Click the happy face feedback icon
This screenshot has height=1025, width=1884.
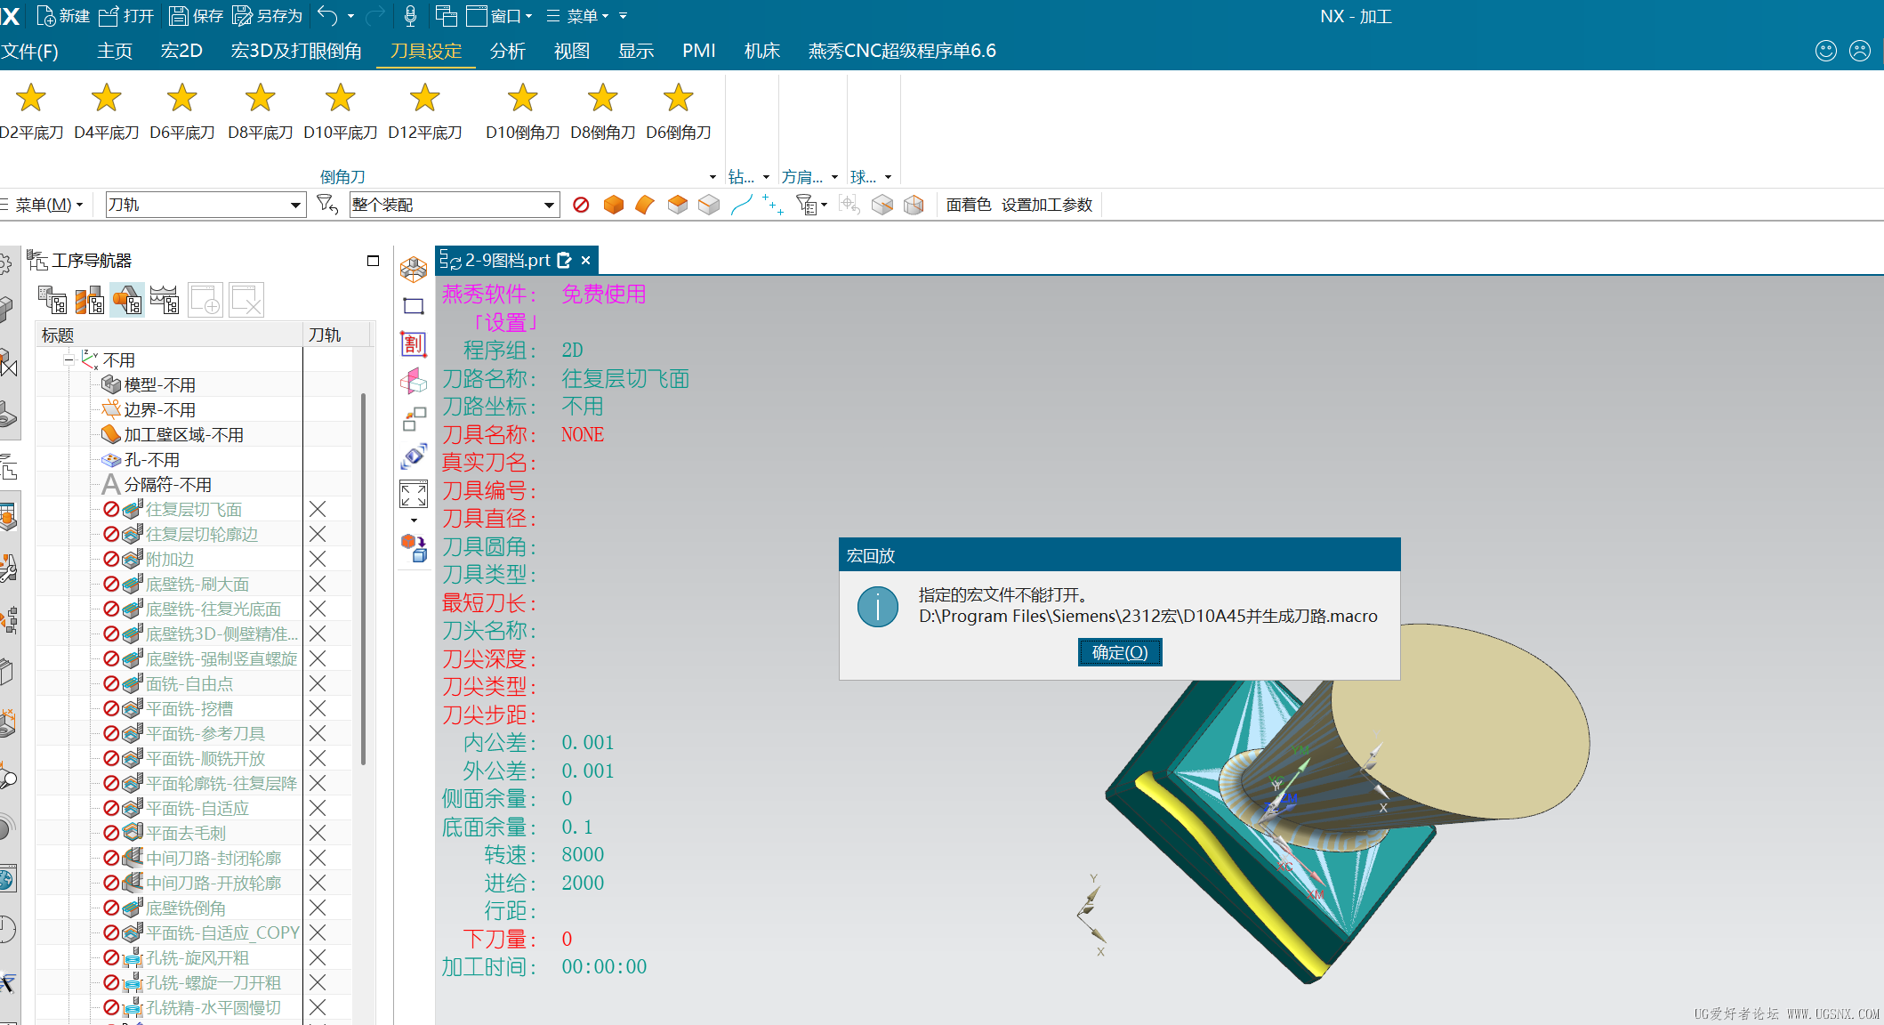click(x=1826, y=51)
